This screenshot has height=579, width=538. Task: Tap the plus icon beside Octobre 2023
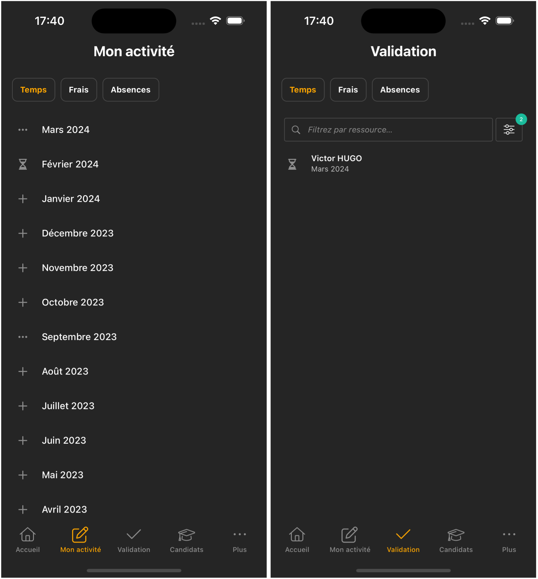coord(23,303)
